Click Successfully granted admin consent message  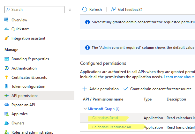coord(143,22)
